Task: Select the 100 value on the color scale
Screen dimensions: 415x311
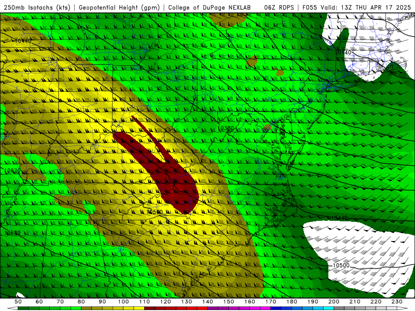Action: click(x=123, y=302)
